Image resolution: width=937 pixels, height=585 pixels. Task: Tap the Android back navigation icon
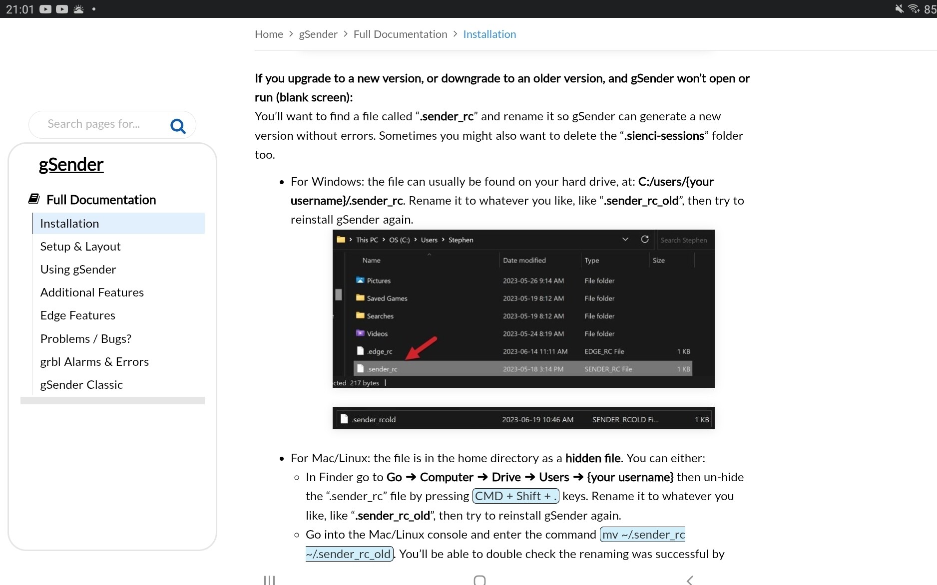[x=690, y=580]
